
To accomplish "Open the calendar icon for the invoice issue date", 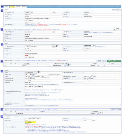I will tap(98, 114).
